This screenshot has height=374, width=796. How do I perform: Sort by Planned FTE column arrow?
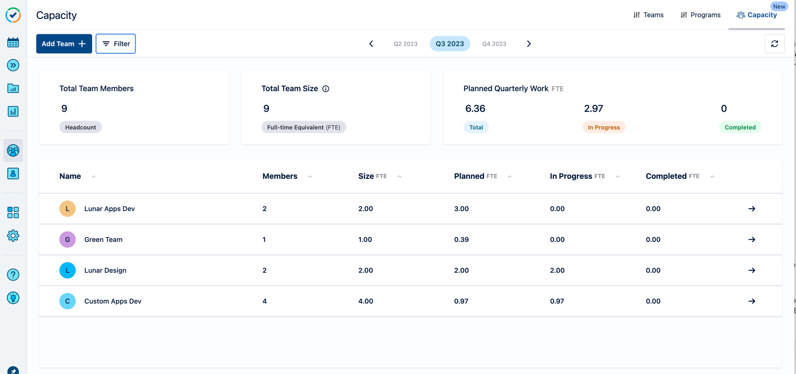coord(509,176)
